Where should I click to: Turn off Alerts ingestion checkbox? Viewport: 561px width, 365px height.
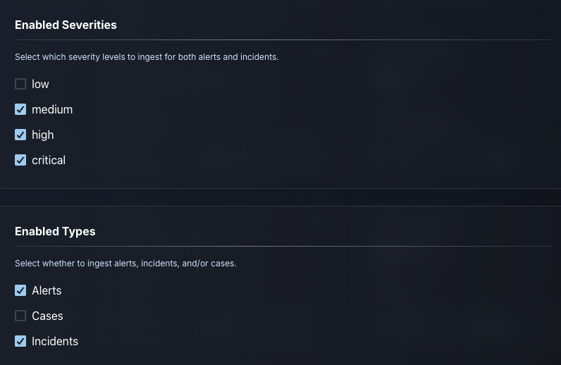[x=20, y=290]
